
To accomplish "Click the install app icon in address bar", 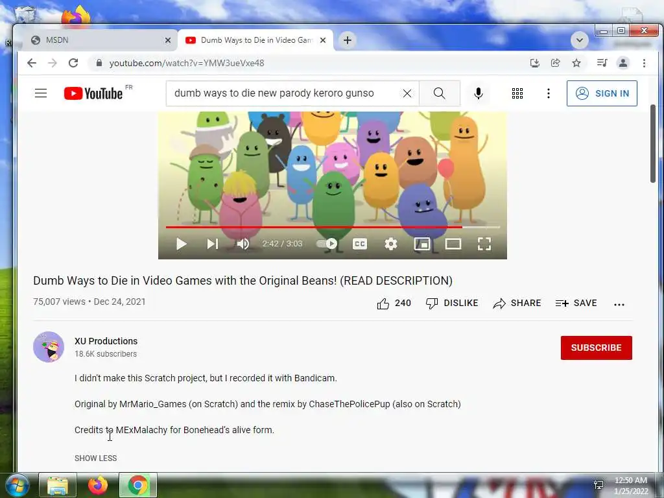I will (x=535, y=63).
